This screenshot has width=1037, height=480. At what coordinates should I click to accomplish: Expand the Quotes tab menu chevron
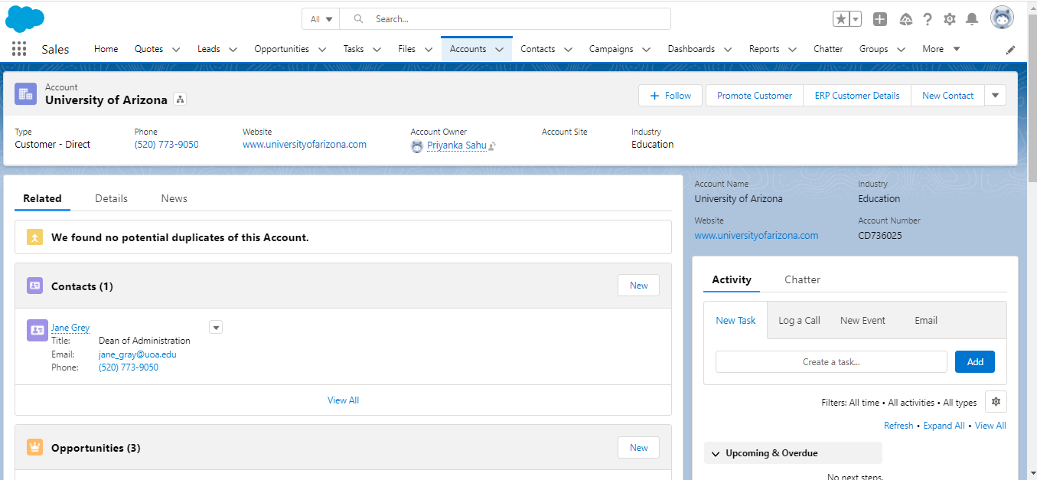pyautogui.click(x=176, y=50)
